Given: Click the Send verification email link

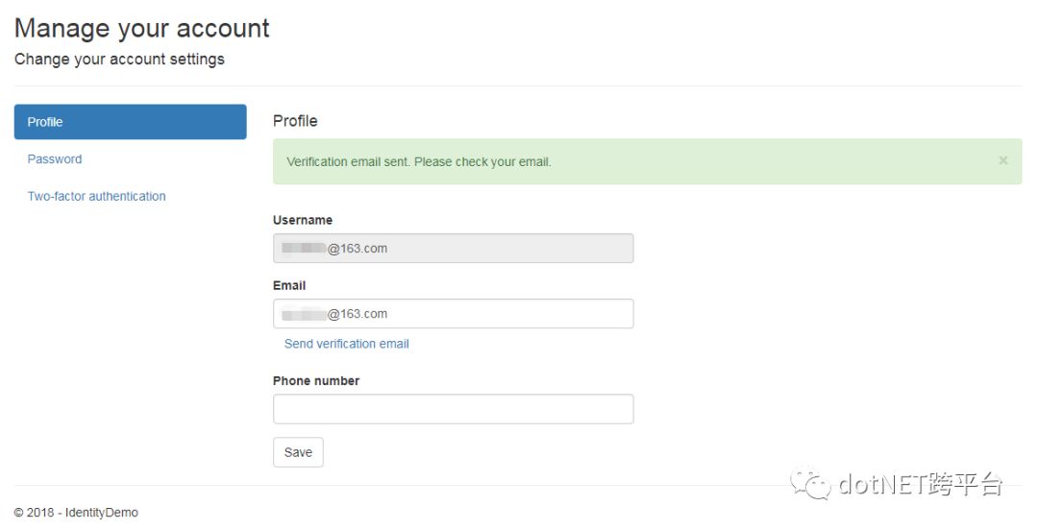Looking at the screenshot, I should [x=346, y=344].
